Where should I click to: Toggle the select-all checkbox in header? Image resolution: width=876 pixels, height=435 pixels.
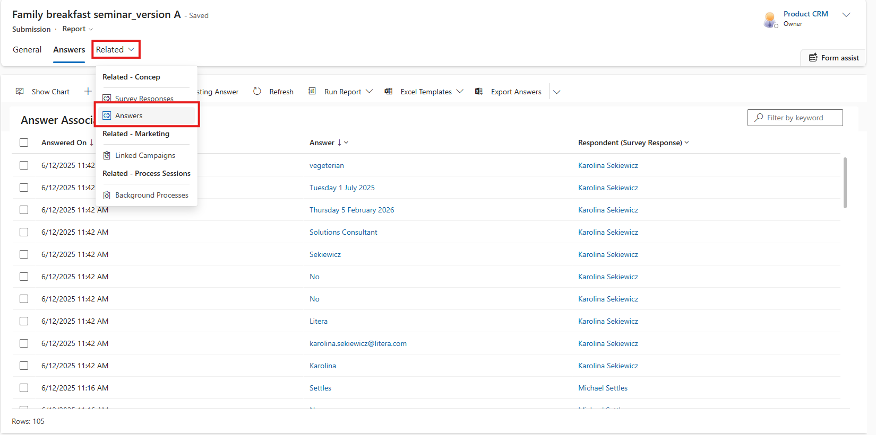24,143
